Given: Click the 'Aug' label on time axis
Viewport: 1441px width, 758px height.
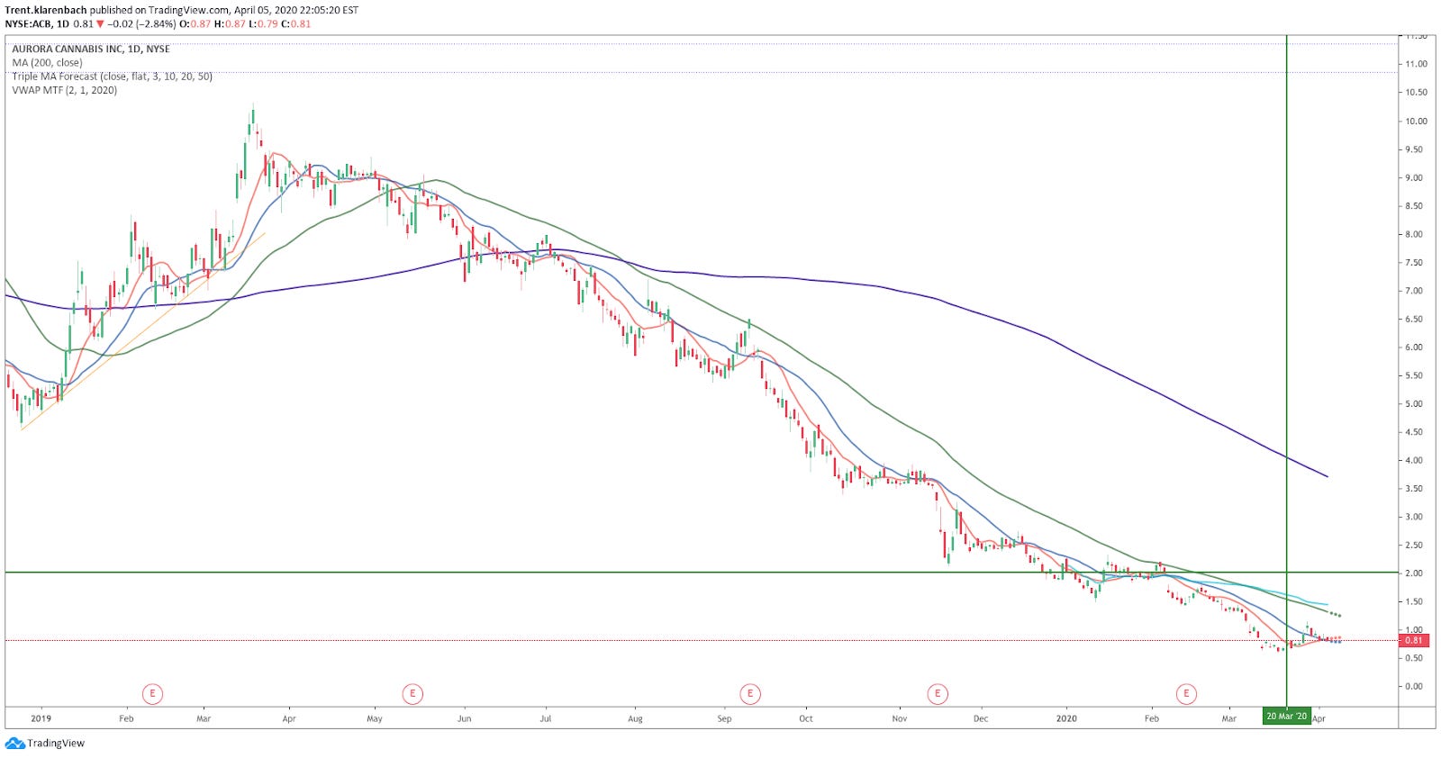Looking at the screenshot, I should point(635,718).
